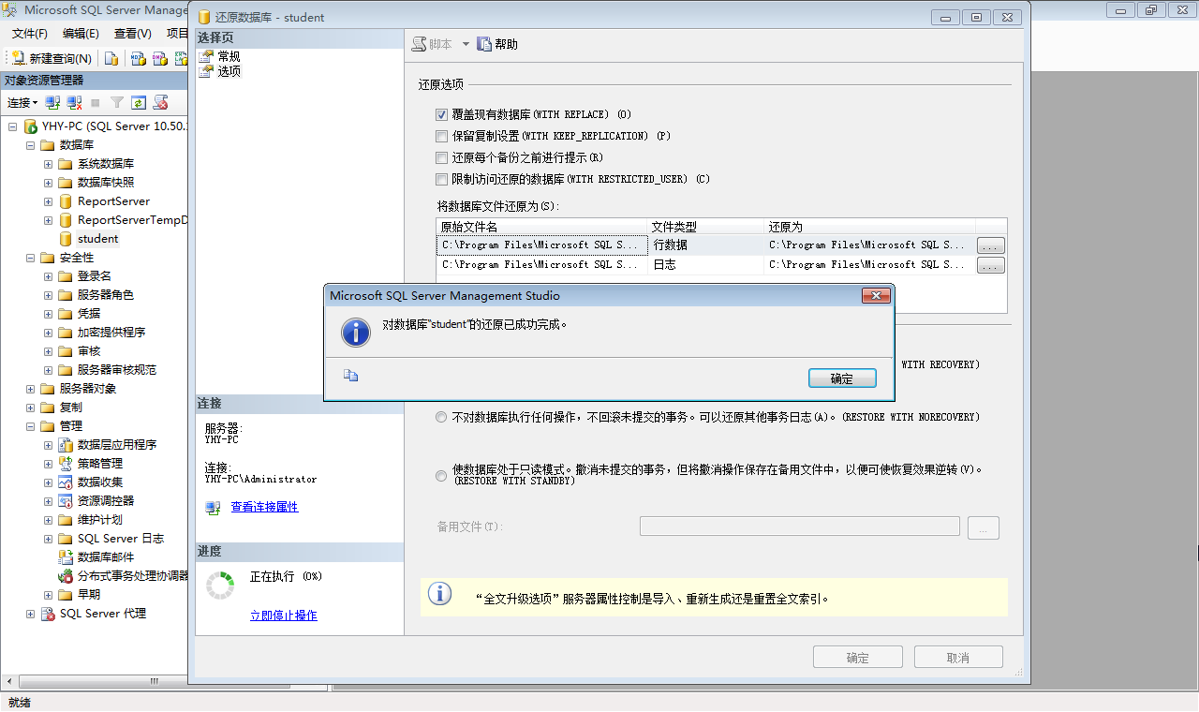Click the SQL Server 代理 icon
Viewport: 1199px width, 712px height.
tap(48, 614)
